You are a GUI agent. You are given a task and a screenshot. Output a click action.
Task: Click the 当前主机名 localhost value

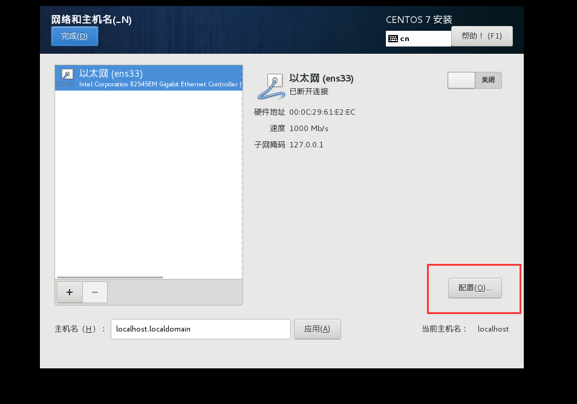pos(493,329)
